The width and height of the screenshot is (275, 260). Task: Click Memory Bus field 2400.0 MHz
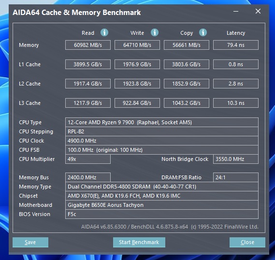[88, 177]
